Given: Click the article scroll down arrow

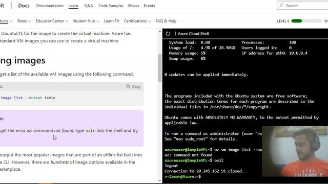Looking at the screenshot, I should pyautogui.click(x=160, y=180).
